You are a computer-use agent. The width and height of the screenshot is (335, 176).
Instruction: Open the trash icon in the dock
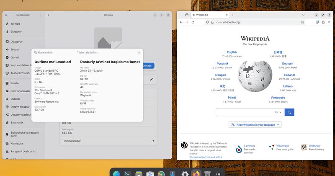pos(207,173)
